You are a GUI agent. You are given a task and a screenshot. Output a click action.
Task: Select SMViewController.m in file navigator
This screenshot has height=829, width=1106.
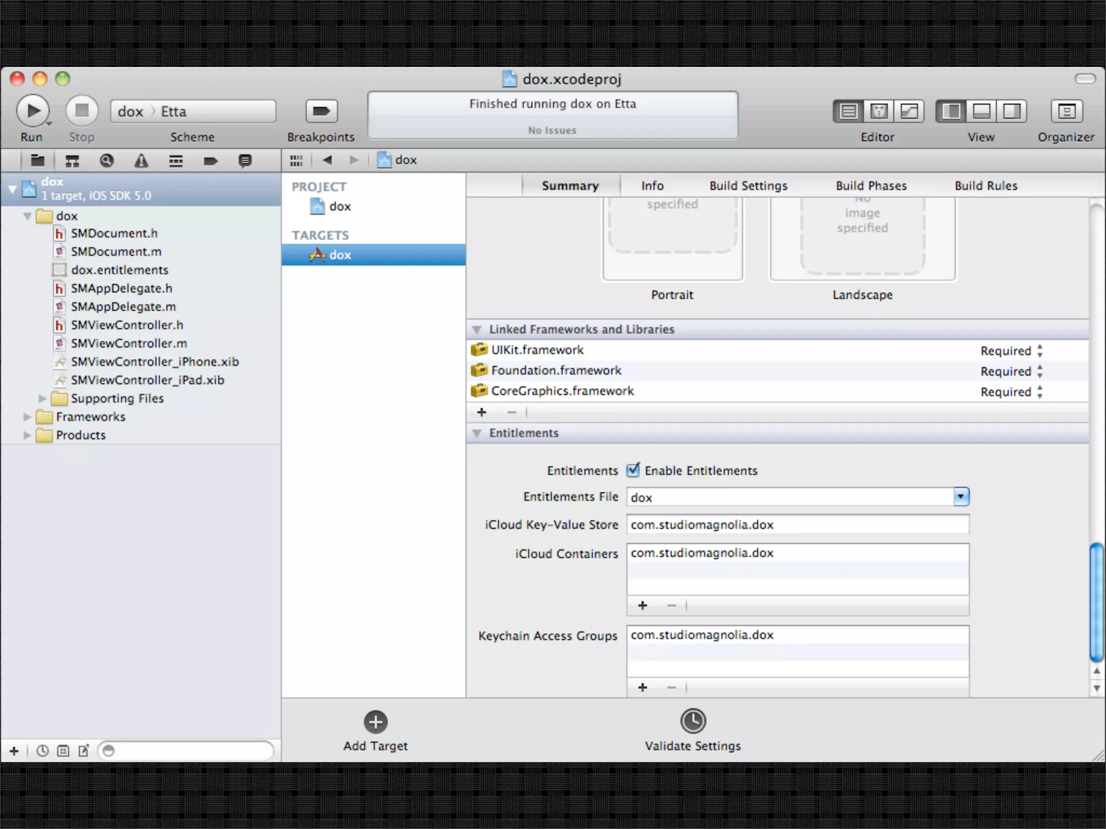click(x=129, y=343)
